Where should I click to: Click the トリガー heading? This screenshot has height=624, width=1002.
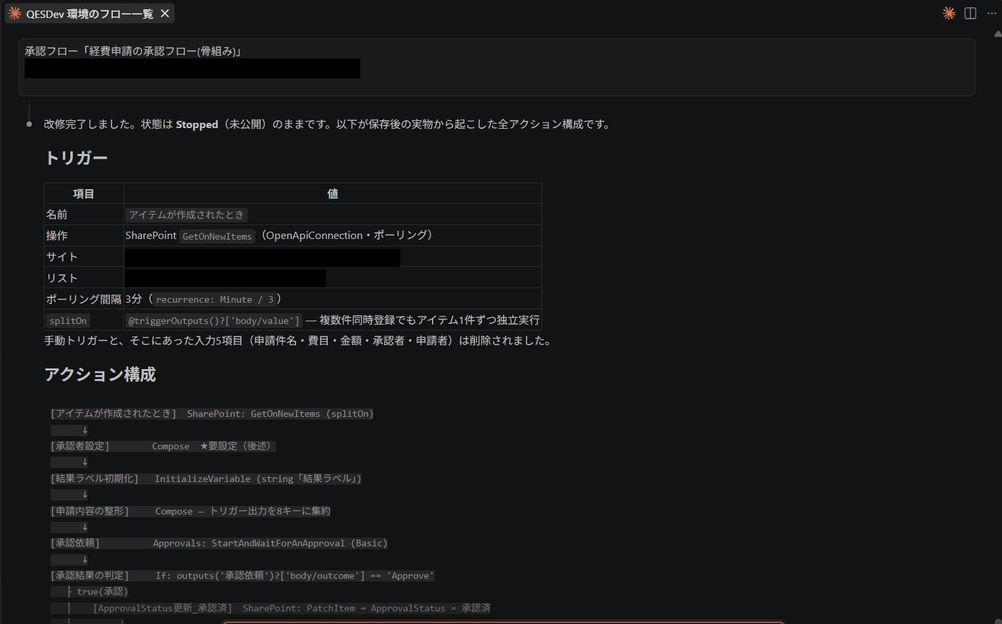[x=76, y=158]
